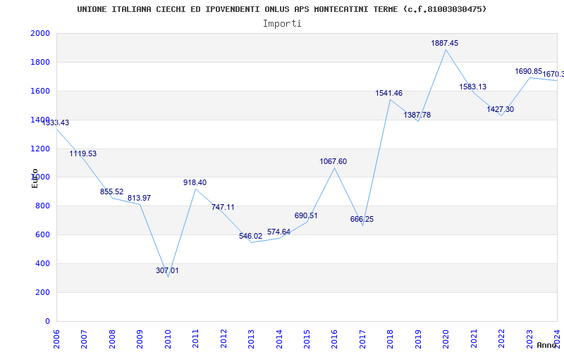Click the year 2022 axis label
The image size is (564, 352).
tap(502, 339)
